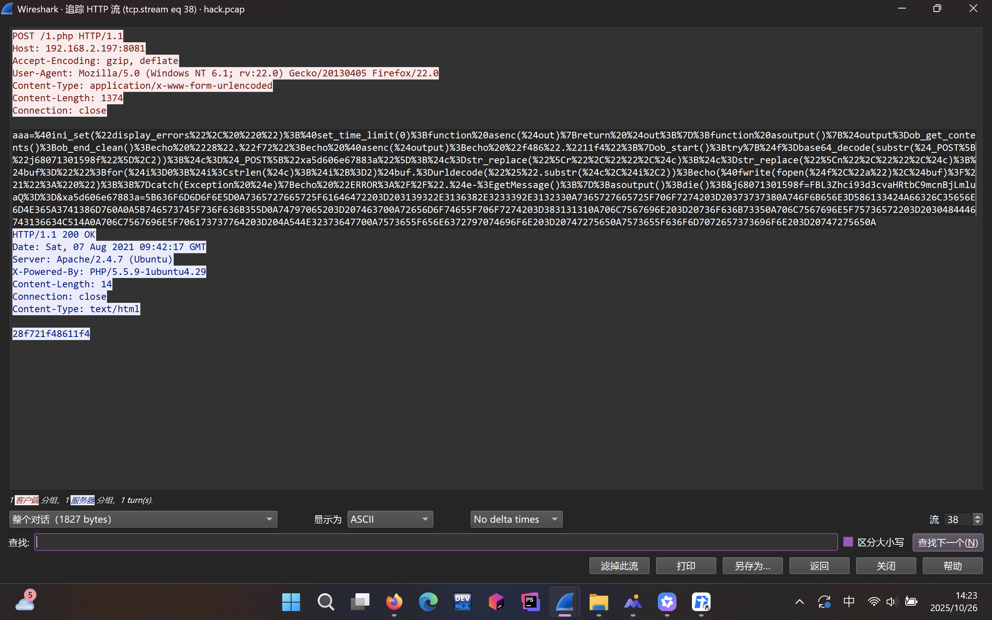Screen dimensions: 992x620
Task: Check battery status icon
Action: (x=911, y=601)
